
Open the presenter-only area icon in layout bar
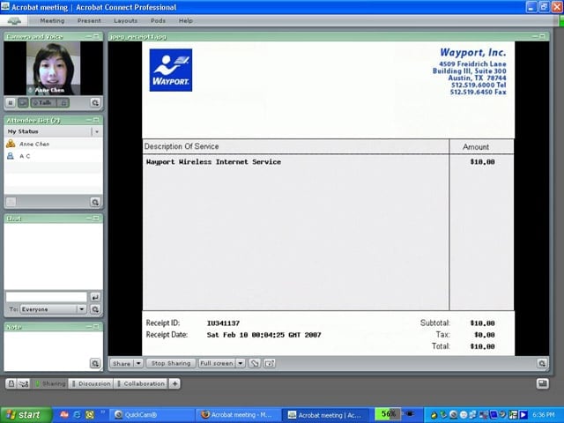(24, 384)
